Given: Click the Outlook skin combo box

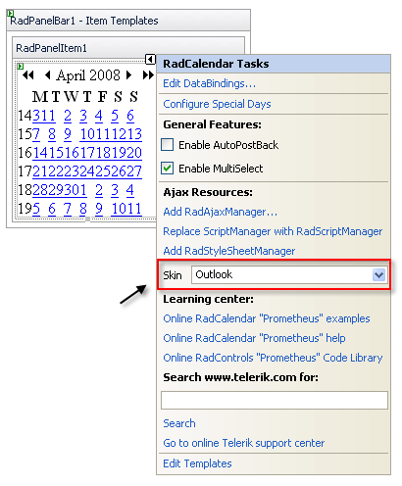Looking at the screenshot, I should 289,275.
